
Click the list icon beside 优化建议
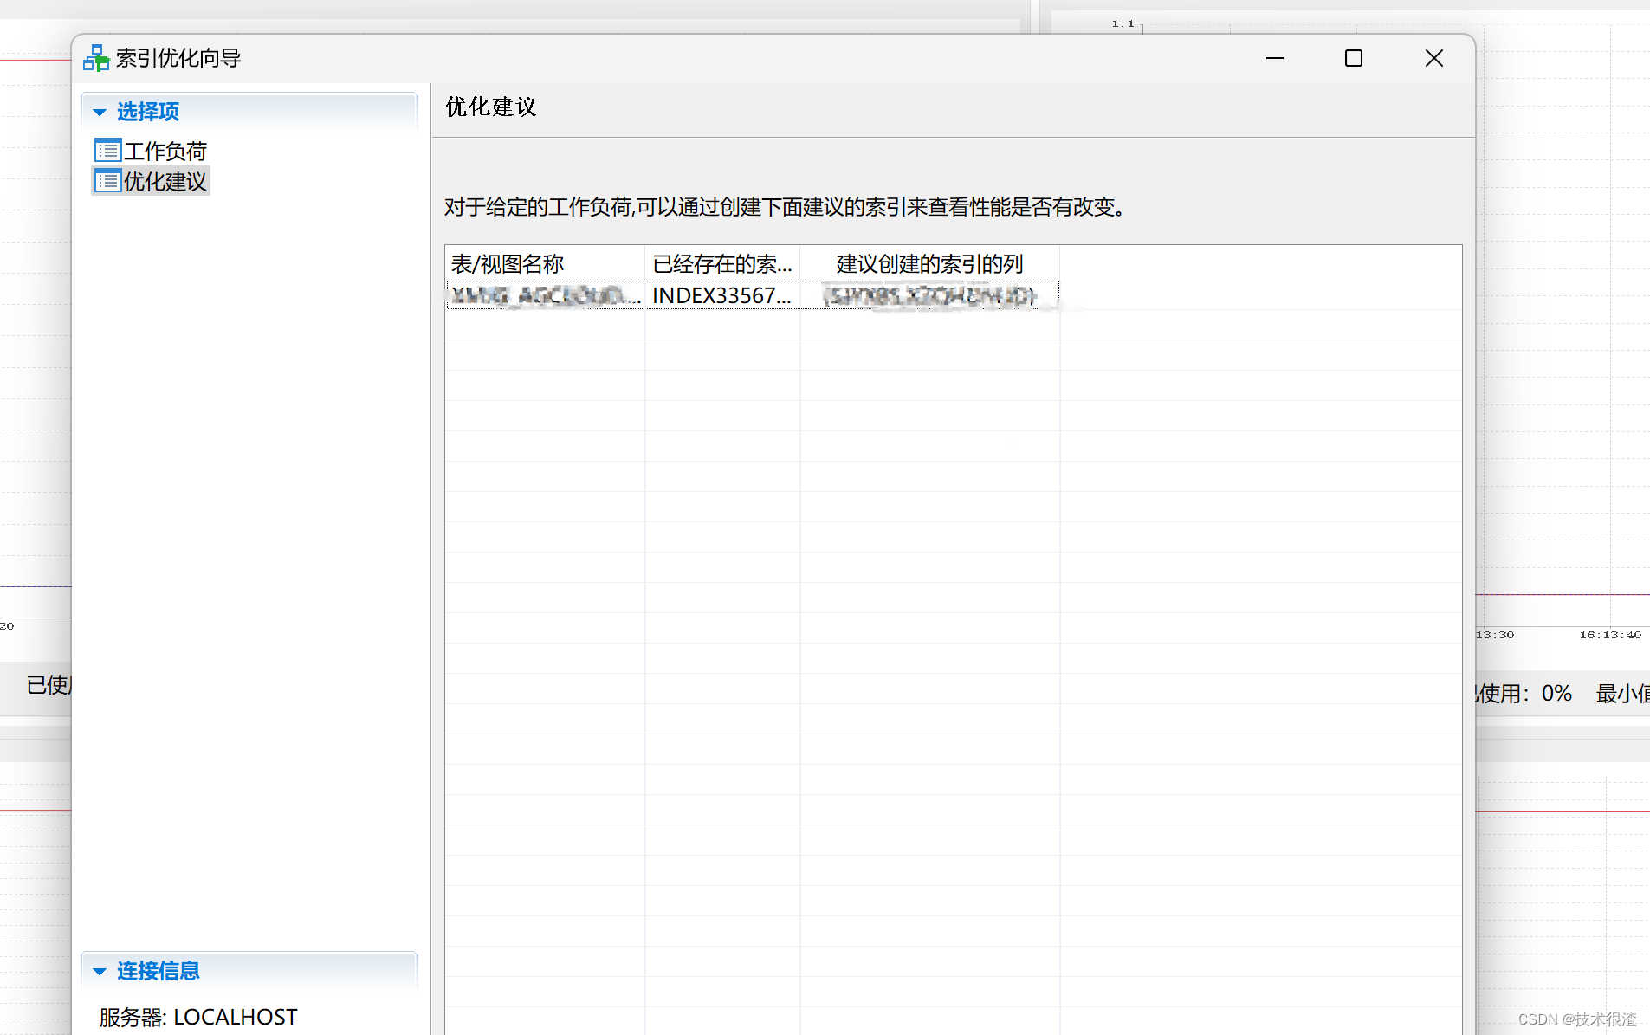click(x=107, y=180)
